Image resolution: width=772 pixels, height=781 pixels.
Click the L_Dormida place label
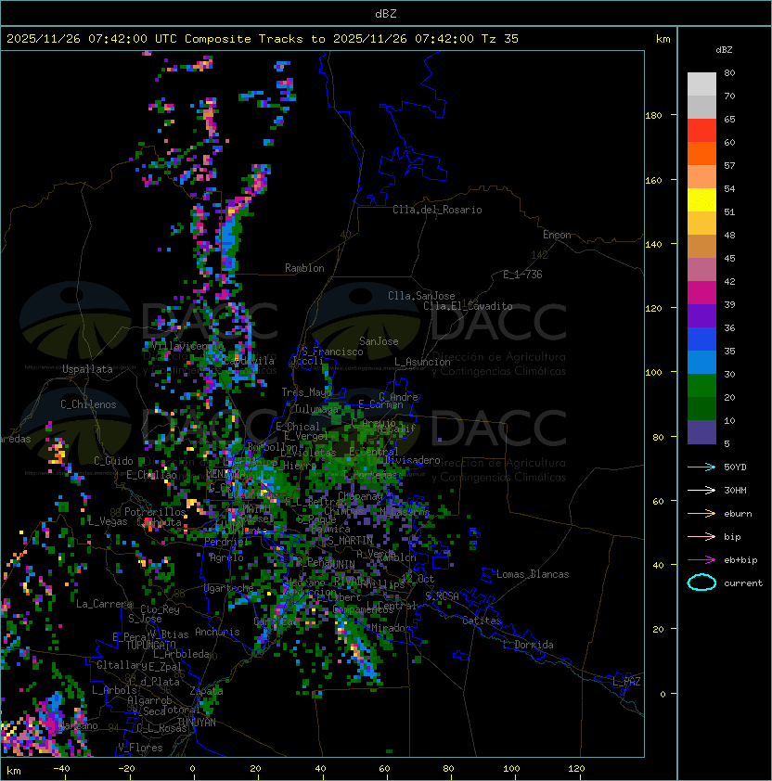click(x=528, y=645)
